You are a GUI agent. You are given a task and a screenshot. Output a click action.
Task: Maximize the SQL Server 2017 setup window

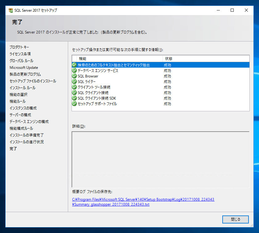point(232,10)
